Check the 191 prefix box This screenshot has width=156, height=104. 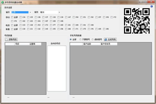(x=81, y=25)
